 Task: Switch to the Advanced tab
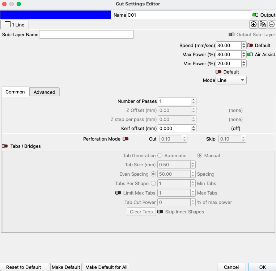coord(44,92)
